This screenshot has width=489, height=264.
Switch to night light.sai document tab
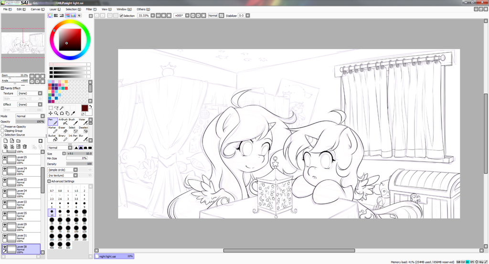114,256
